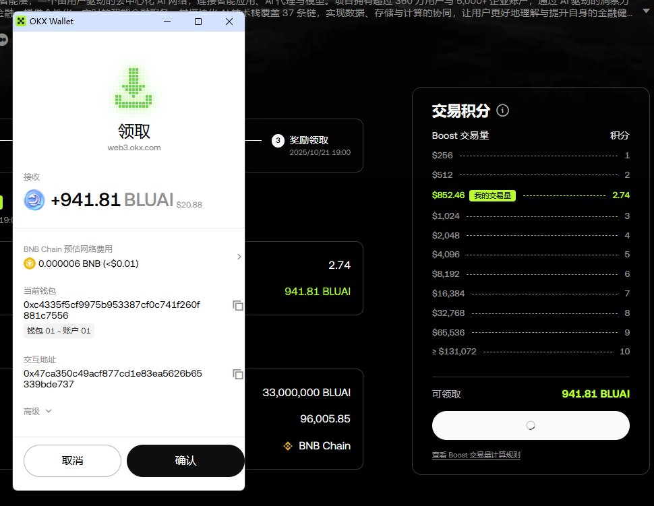Click the $20.88 value text
This screenshot has height=506, width=654.
tap(189, 205)
